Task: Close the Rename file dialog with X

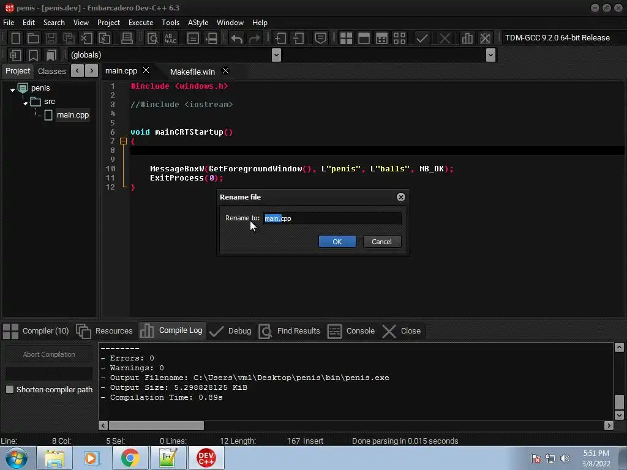Action: point(400,197)
